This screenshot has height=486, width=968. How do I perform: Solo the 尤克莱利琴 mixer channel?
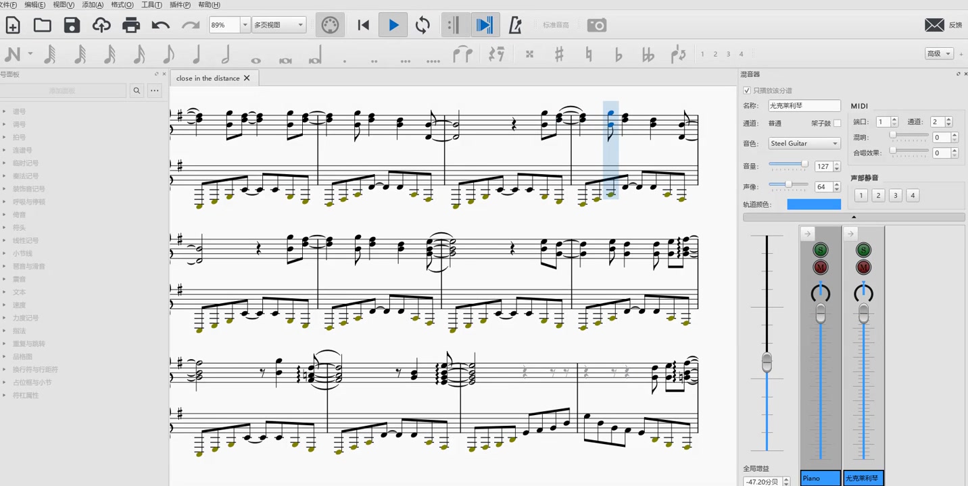[x=863, y=250]
